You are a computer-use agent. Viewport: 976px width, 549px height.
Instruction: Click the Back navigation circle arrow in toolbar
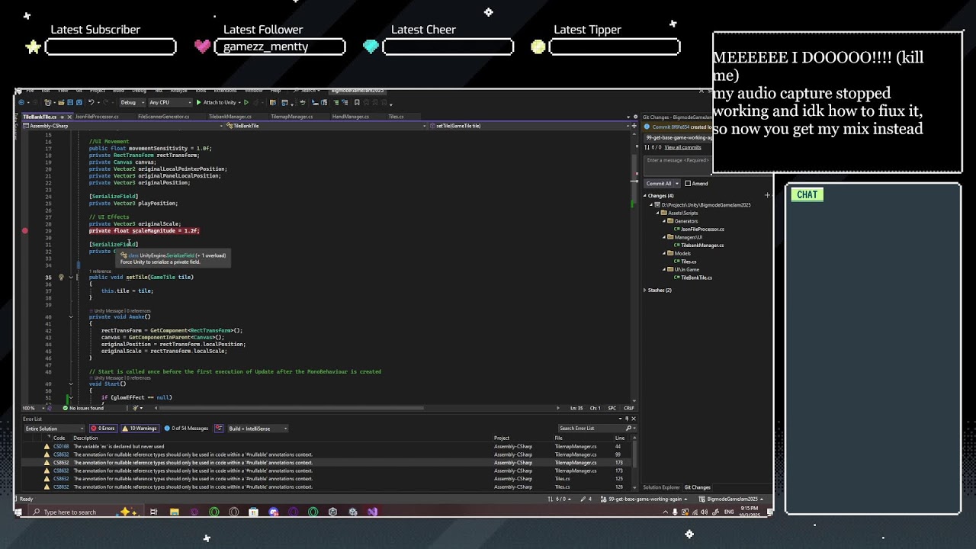21,102
